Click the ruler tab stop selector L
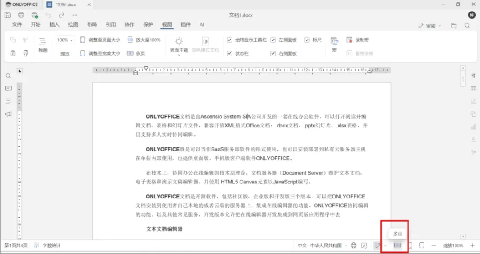480x254 pixels. (20, 71)
